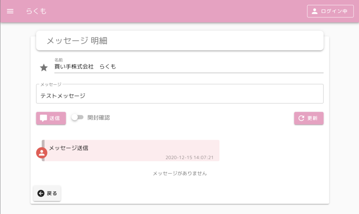The width and height of the screenshot is (359, 214).
Task: Click the メッセージ 明細 header card
Action: [x=180, y=41]
